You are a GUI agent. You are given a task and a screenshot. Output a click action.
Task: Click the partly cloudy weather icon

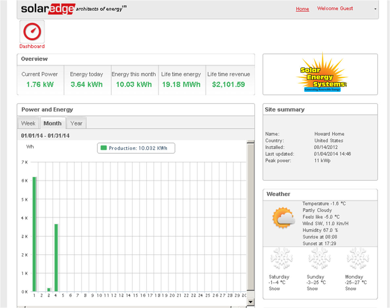284,217
